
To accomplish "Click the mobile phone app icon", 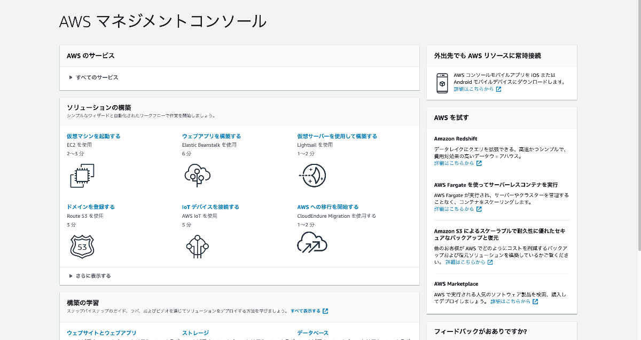I will tap(442, 84).
